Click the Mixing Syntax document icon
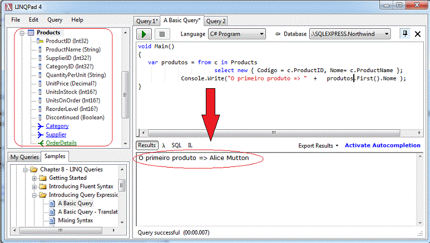Viewport: 430px width, 243px height. (x=52, y=221)
